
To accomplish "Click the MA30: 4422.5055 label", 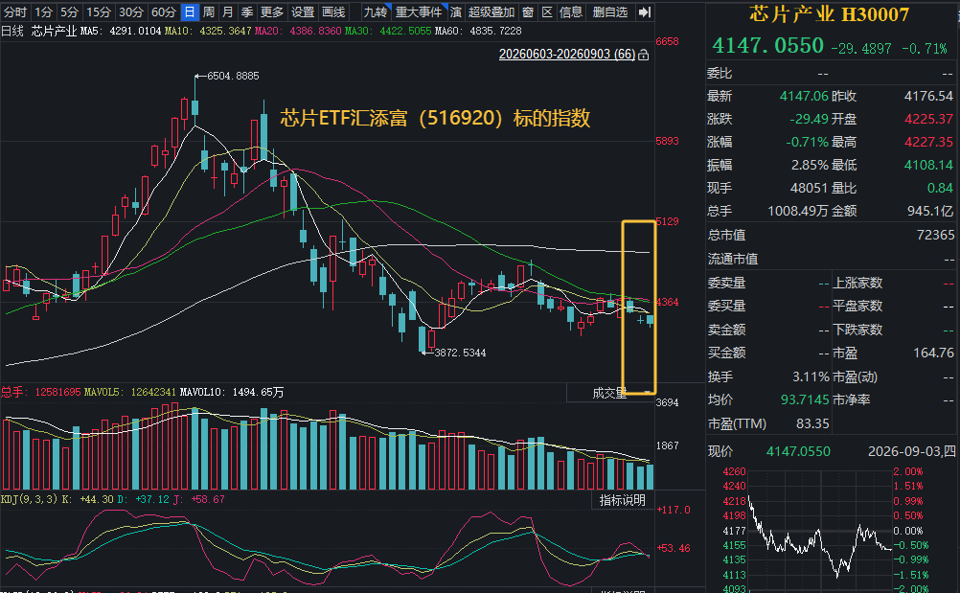I will (x=388, y=31).
